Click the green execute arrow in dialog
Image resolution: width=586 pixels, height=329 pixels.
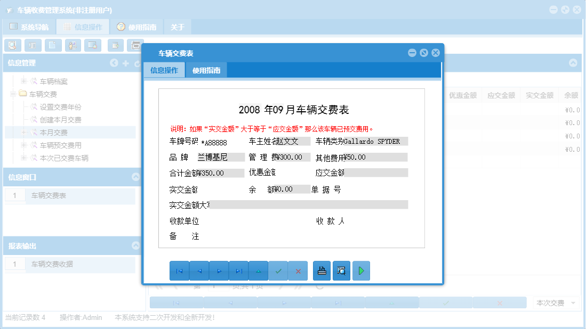click(361, 270)
